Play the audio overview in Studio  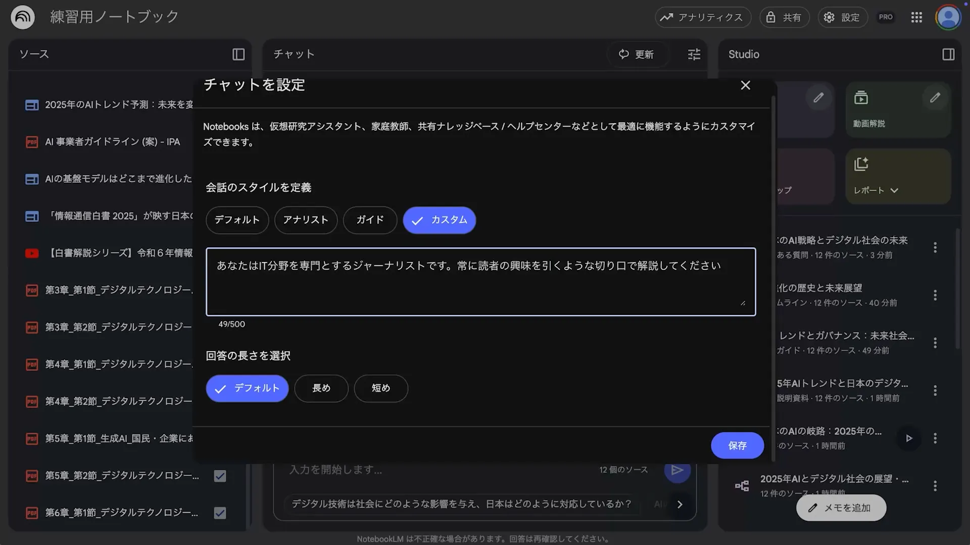click(908, 439)
